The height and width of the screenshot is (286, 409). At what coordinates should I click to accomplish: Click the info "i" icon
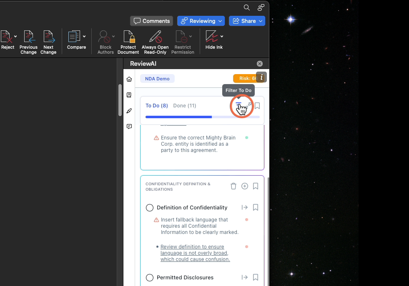point(261,77)
